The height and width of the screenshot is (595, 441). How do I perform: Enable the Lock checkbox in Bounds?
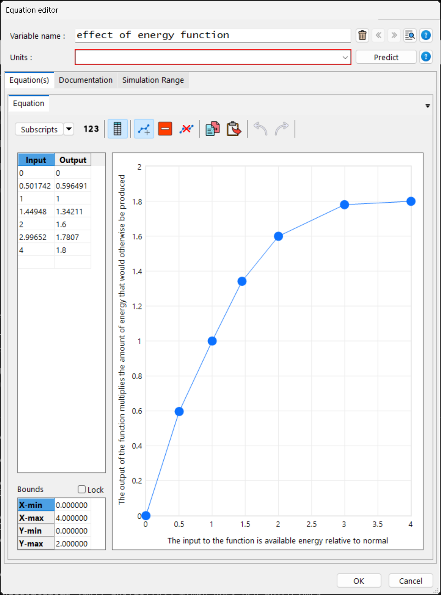(81, 489)
